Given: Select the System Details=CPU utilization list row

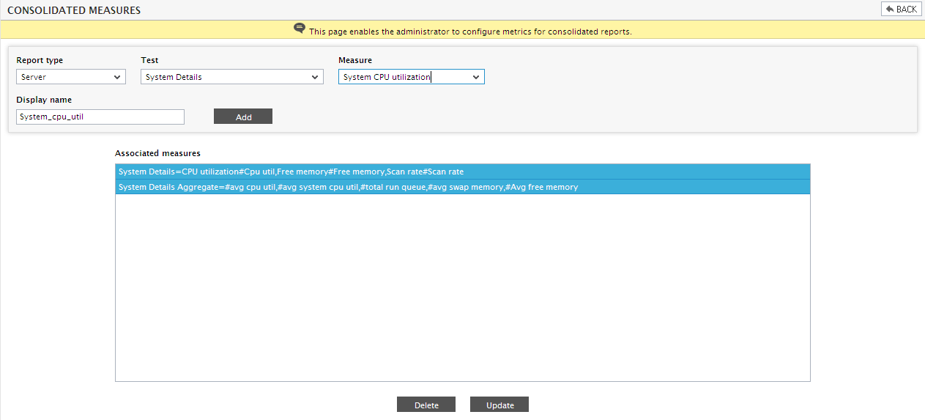Looking at the screenshot, I should (x=463, y=172).
